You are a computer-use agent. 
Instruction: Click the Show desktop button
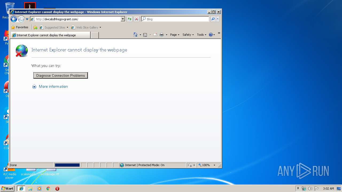tap(339, 189)
